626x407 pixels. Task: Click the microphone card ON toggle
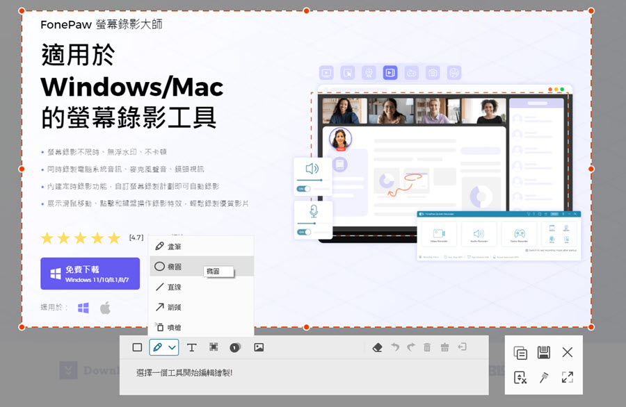coord(304,232)
